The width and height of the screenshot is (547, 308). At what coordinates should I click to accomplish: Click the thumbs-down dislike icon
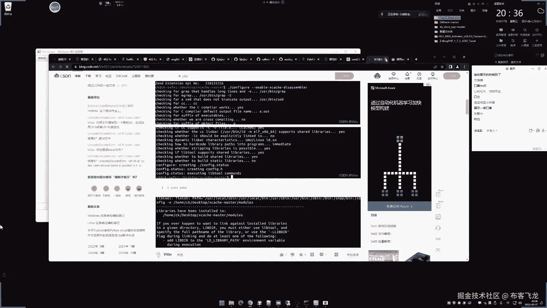coord(292,255)
